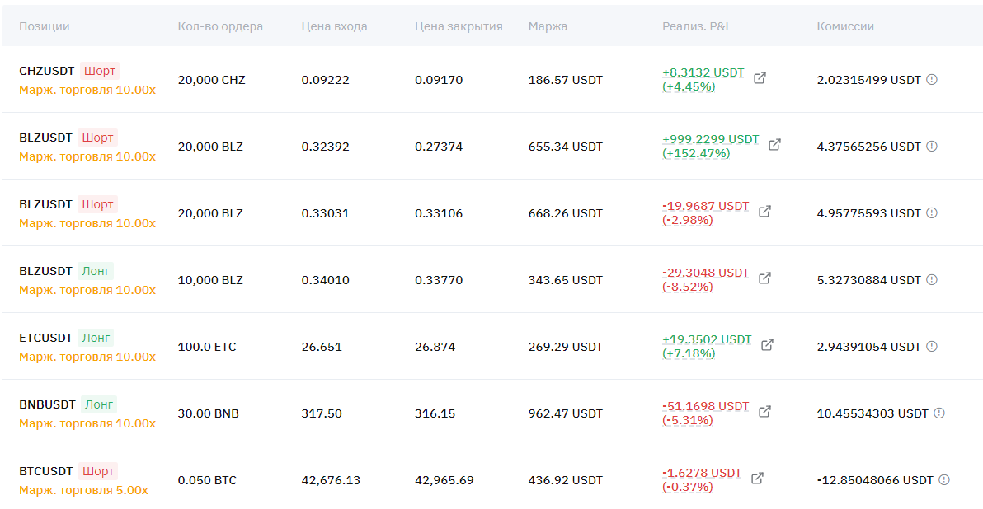Click margin value 655.34 USDT

pos(565,147)
